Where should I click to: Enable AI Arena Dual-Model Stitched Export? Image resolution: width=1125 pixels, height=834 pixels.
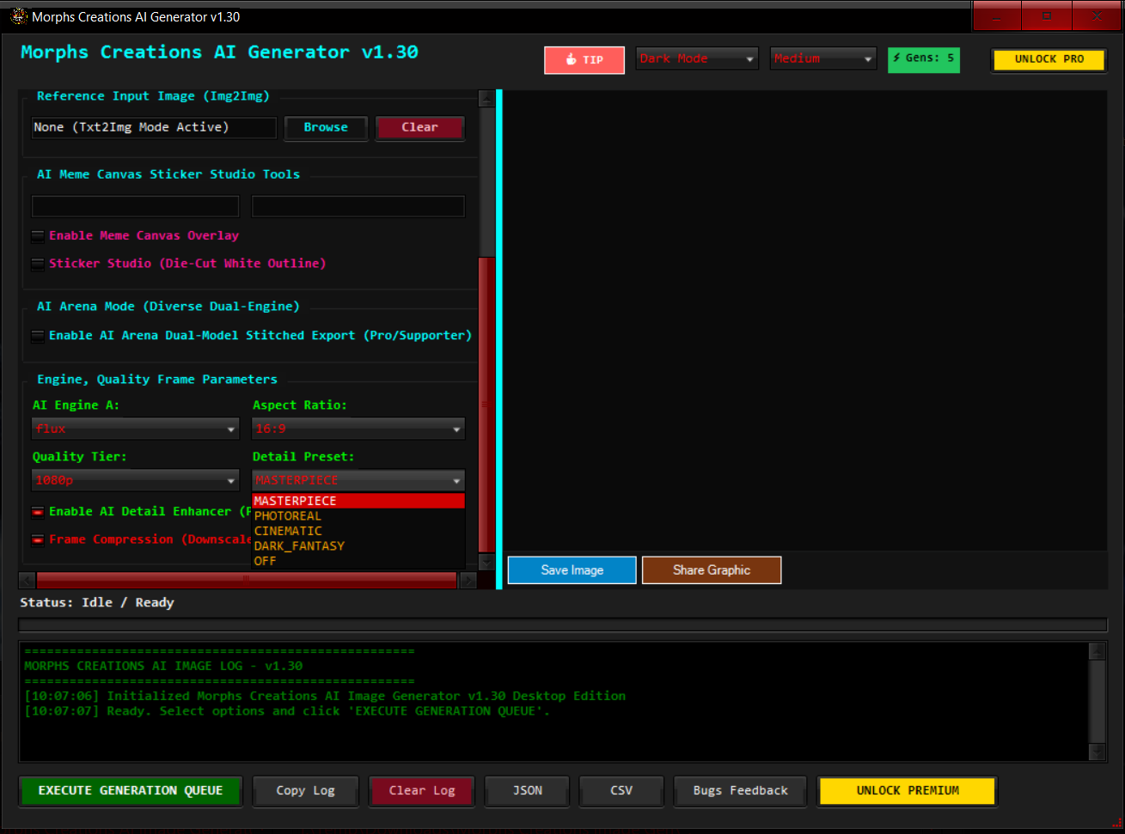tap(38, 336)
